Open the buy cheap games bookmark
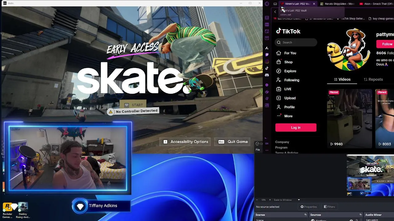 [381, 18]
